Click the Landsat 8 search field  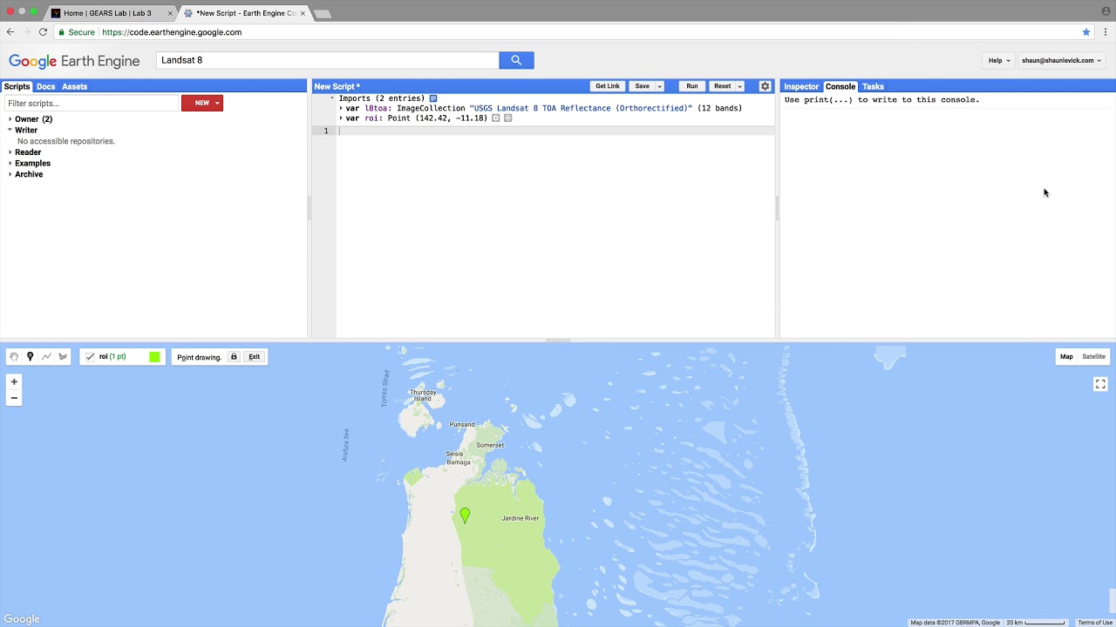(x=328, y=60)
